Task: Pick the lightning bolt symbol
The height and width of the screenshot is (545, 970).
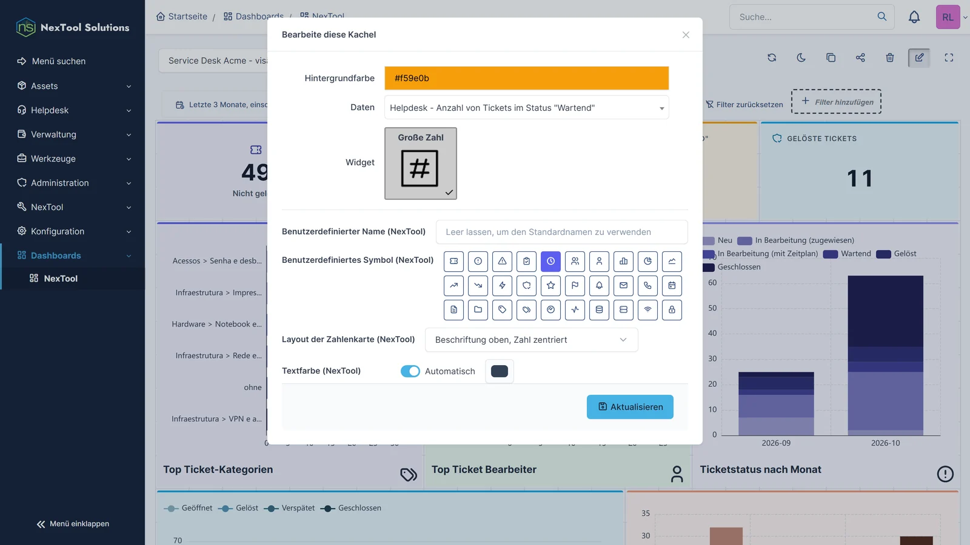Action: (x=502, y=285)
